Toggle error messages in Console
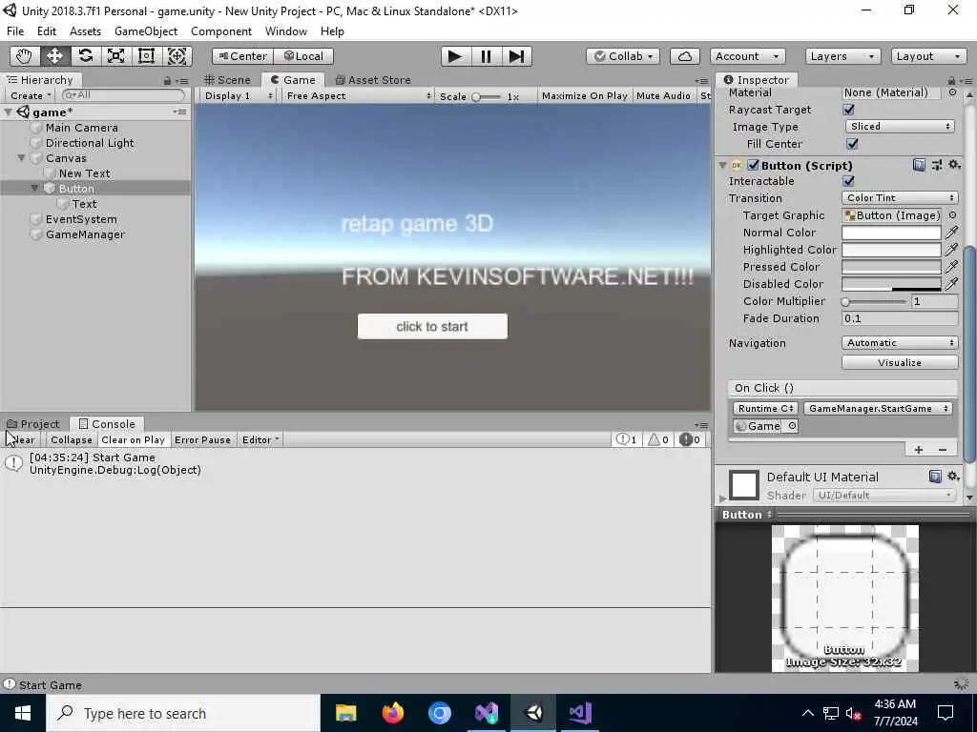Screen dimensions: 977x732 [690, 439]
